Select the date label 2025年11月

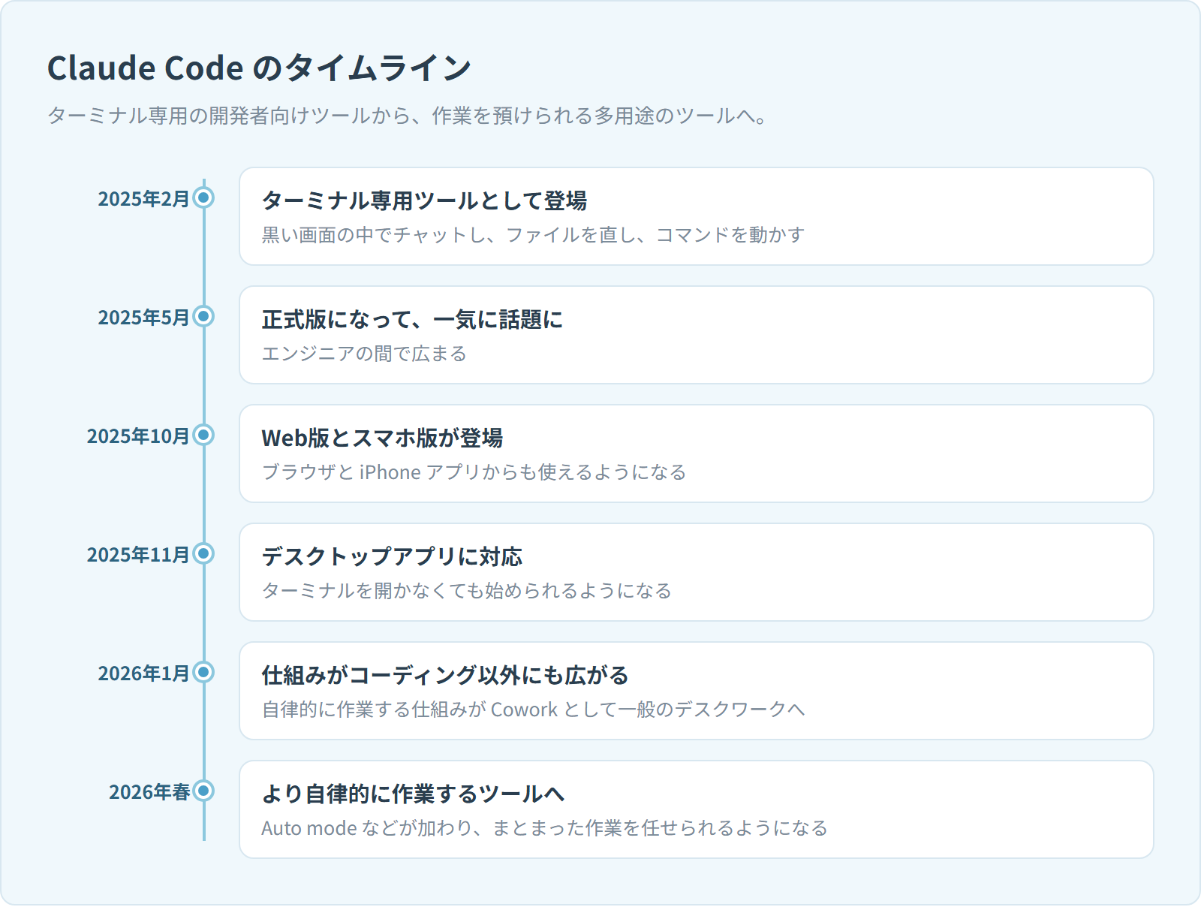pyautogui.click(x=138, y=555)
